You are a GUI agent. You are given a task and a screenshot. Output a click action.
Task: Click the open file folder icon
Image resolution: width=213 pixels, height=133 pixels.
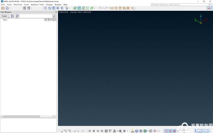click(3, 8)
